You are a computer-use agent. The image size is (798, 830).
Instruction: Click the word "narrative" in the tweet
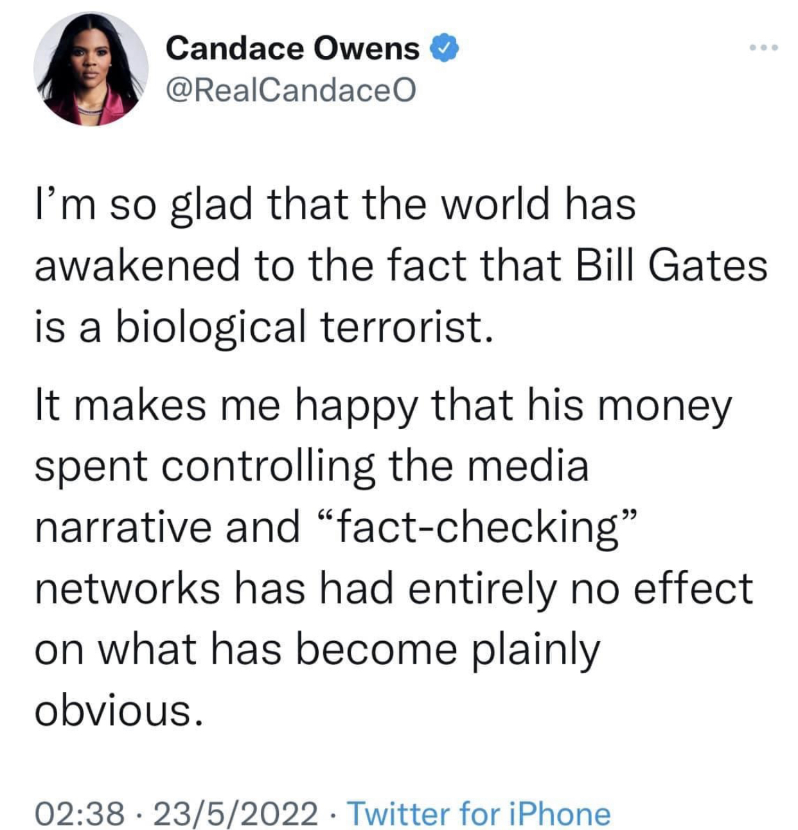[121, 526]
